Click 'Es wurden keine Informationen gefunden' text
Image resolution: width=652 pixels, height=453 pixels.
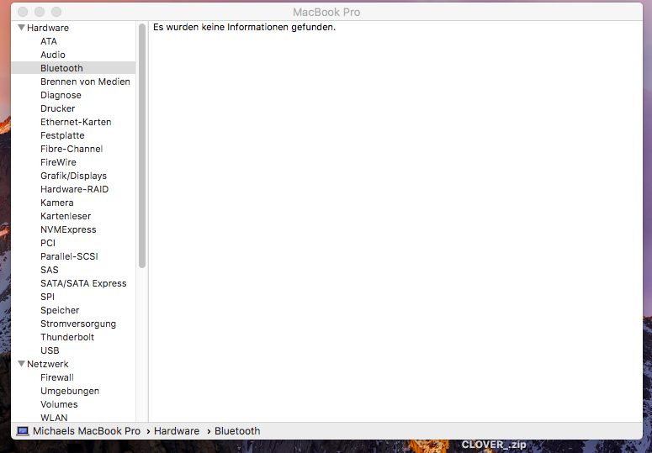point(244,27)
